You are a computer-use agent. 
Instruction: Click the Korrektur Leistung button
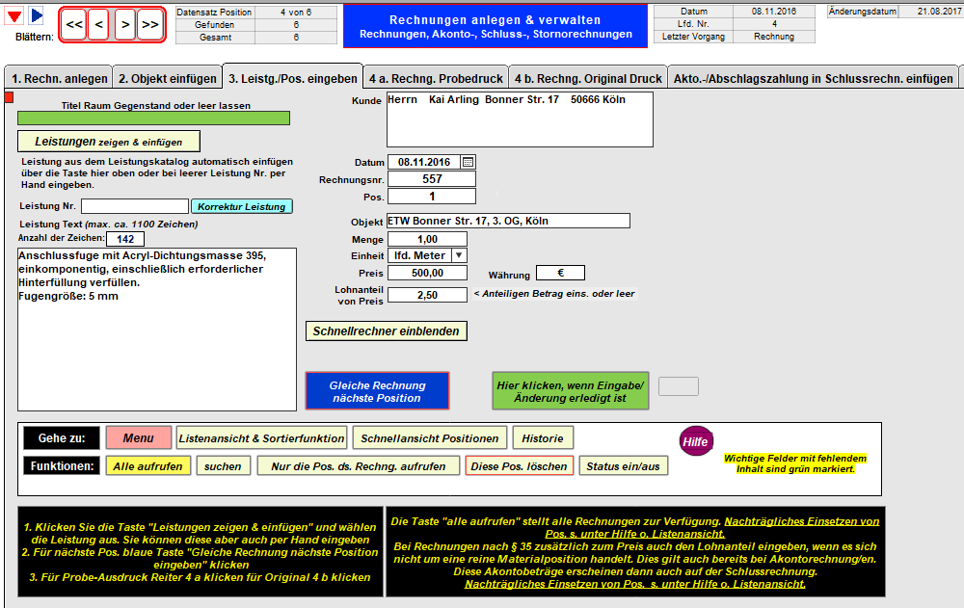[242, 206]
